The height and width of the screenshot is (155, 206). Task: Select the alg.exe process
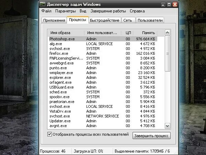(103, 44)
